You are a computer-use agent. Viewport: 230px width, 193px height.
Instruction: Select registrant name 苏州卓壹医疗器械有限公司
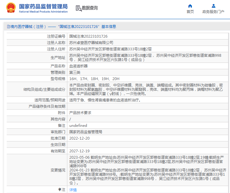[x=91, y=43]
